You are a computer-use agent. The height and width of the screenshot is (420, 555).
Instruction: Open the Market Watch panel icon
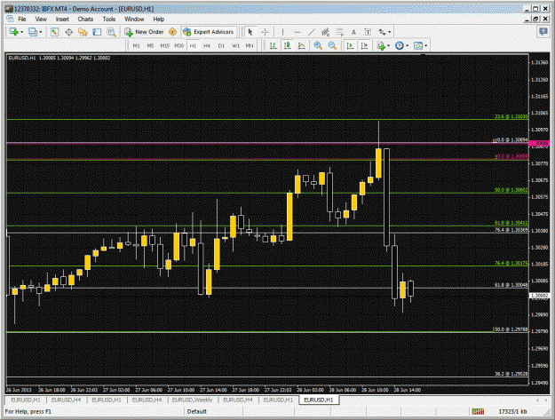pos(54,32)
